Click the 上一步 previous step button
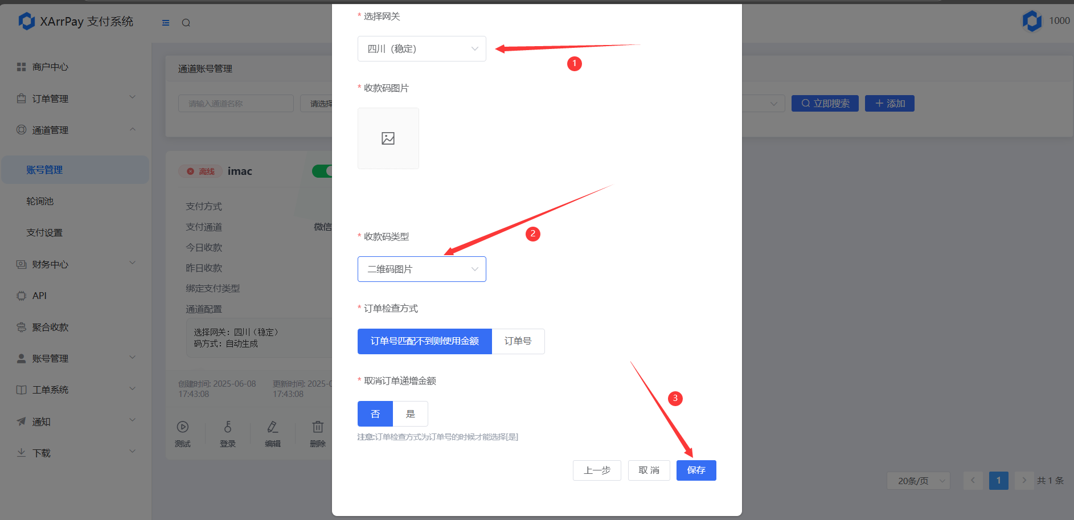1074x520 pixels. click(x=596, y=470)
